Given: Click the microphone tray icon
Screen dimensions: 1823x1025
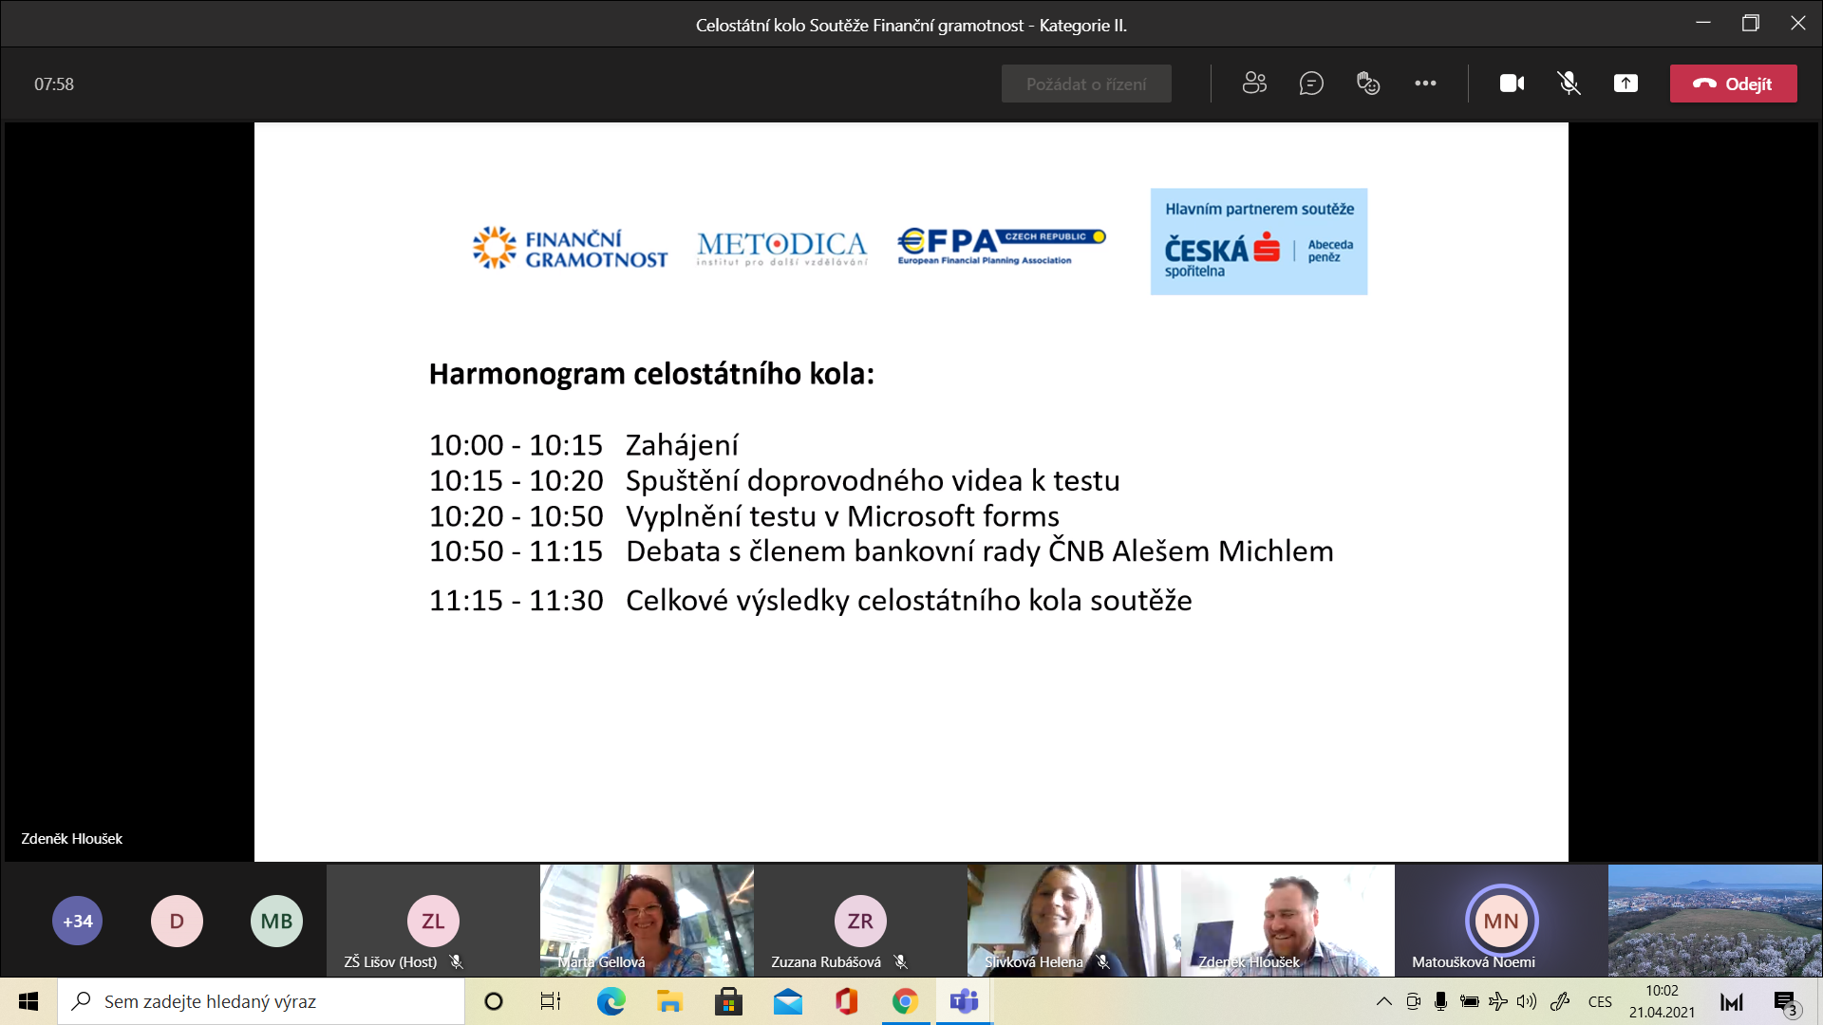Looking at the screenshot, I should click(x=1440, y=1001).
